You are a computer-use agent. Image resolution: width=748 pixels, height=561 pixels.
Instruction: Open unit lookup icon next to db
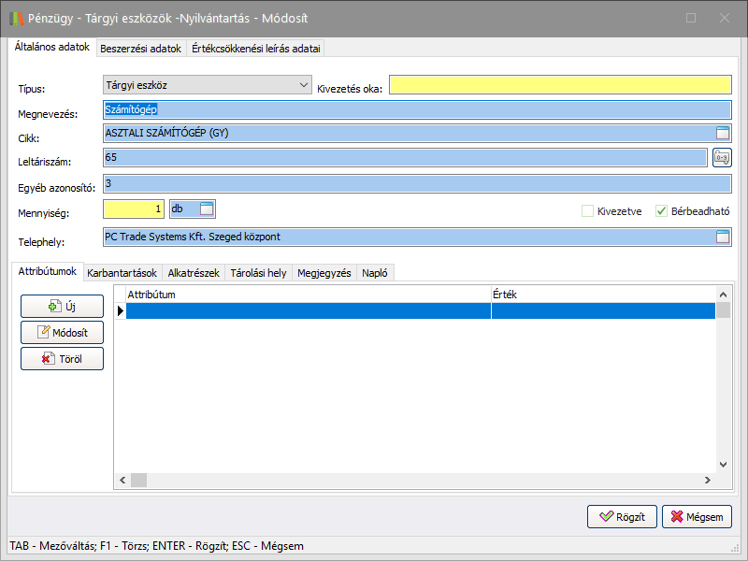click(x=207, y=208)
